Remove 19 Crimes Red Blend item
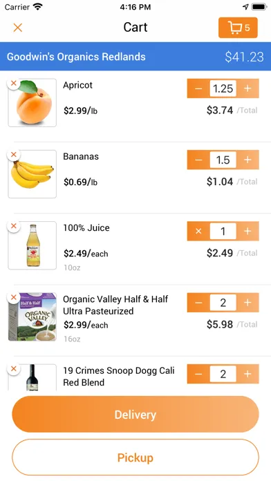 14,369
